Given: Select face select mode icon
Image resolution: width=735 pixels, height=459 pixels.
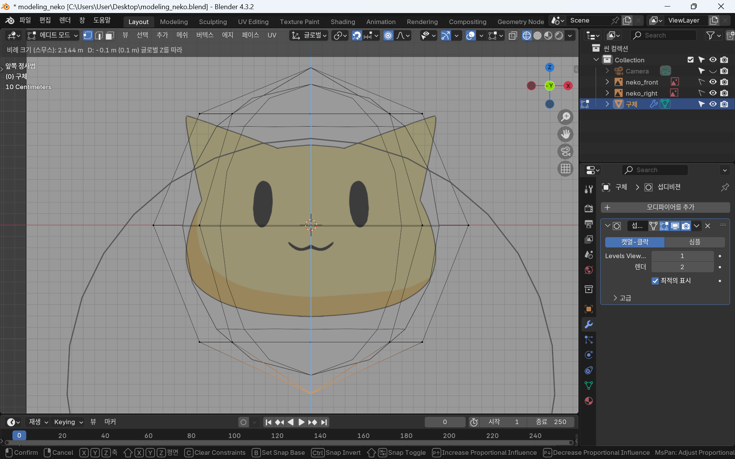Looking at the screenshot, I should (110, 36).
